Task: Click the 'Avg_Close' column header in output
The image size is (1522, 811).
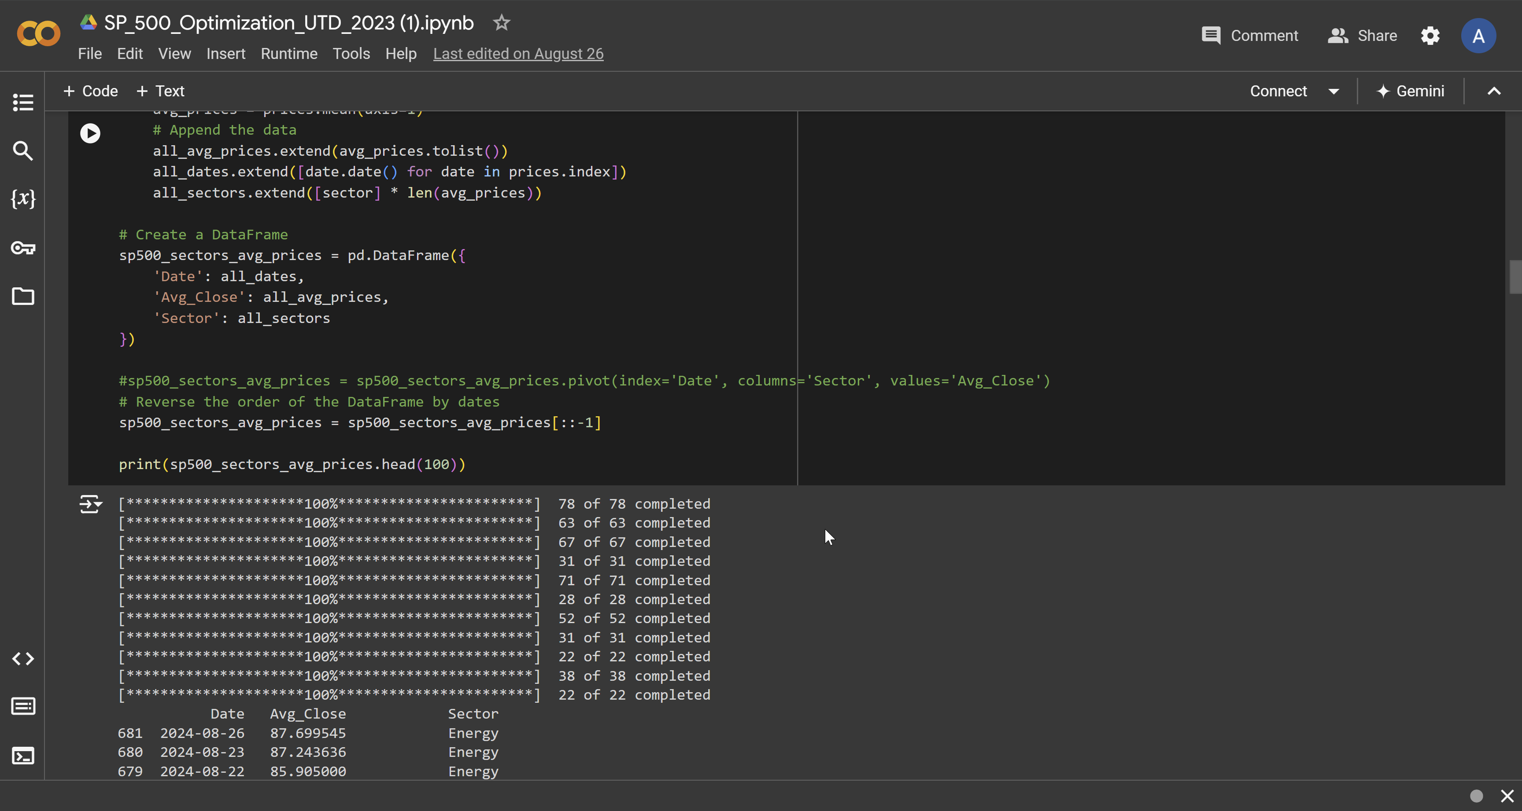Action: tap(308, 714)
